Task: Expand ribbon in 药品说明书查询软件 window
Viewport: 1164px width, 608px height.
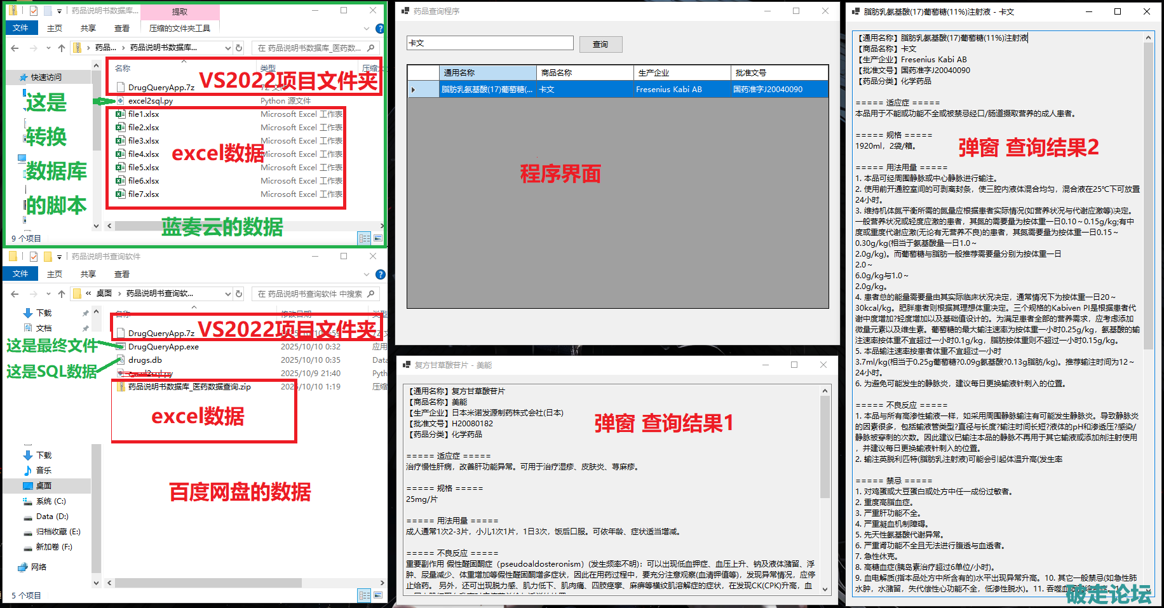Action: pyautogui.click(x=366, y=274)
